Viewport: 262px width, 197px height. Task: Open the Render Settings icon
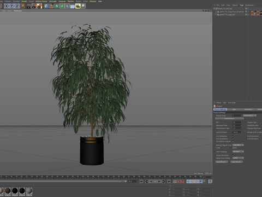click(x=39, y=6)
